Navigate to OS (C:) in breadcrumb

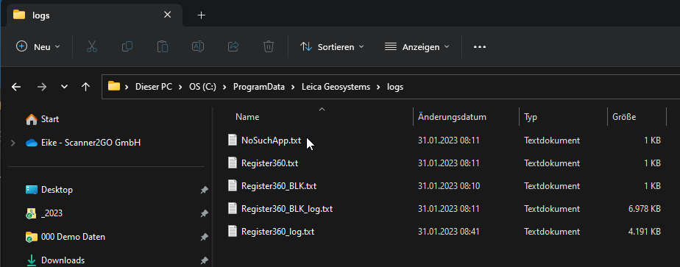point(203,87)
